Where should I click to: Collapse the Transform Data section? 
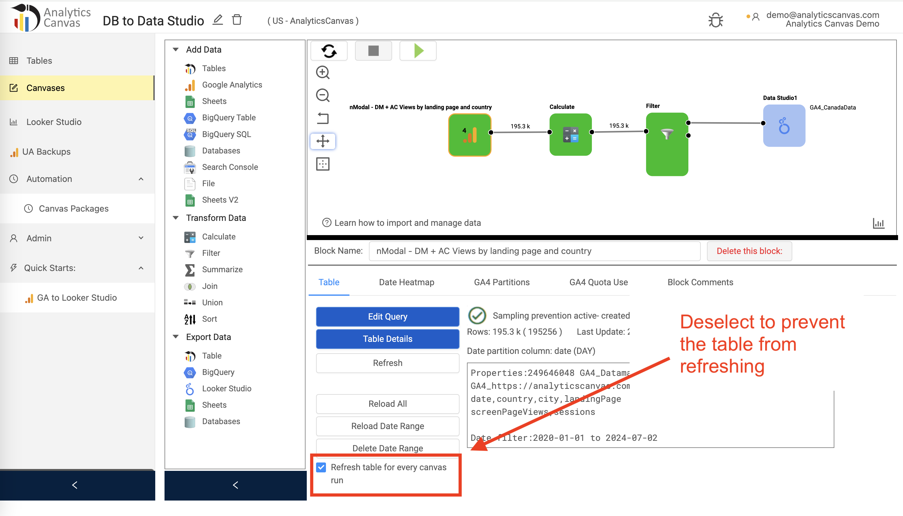(x=175, y=218)
